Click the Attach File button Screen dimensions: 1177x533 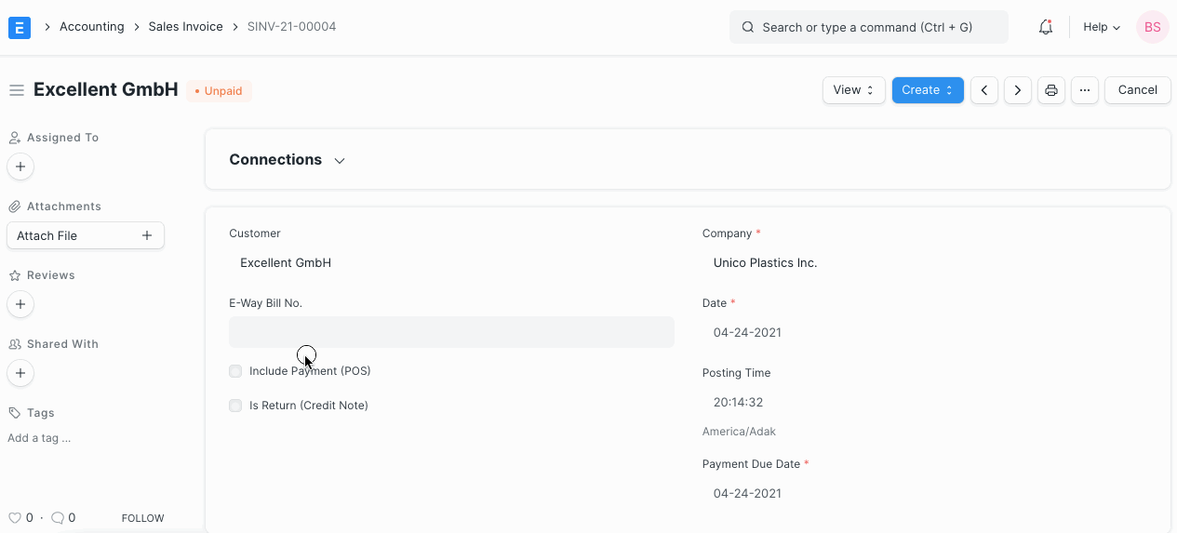pos(85,235)
